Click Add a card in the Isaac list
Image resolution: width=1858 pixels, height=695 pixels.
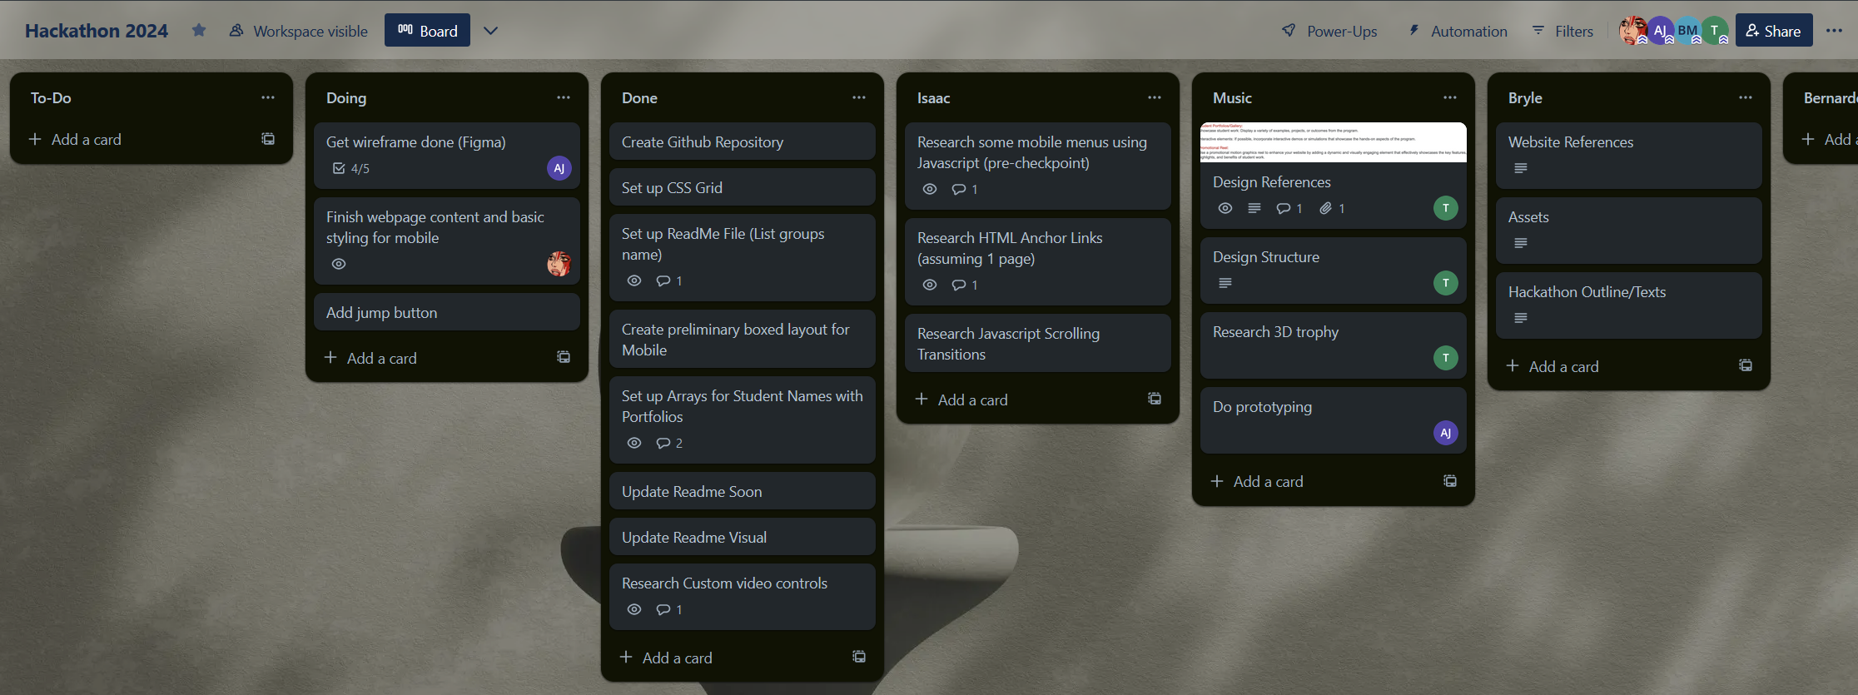tap(972, 400)
